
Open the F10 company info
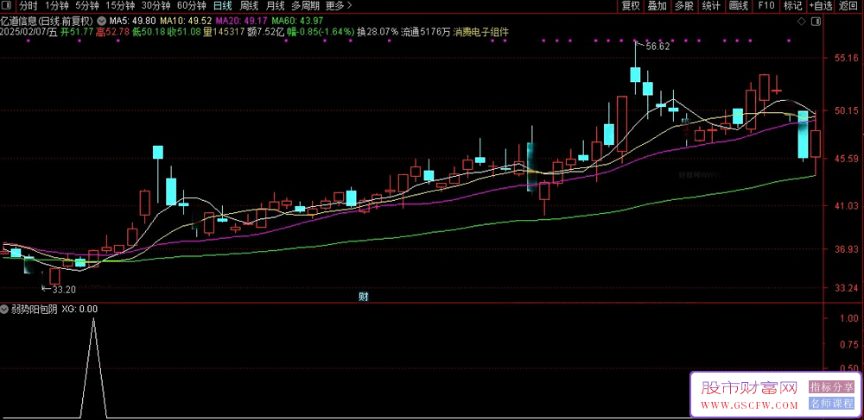click(x=766, y=6)
